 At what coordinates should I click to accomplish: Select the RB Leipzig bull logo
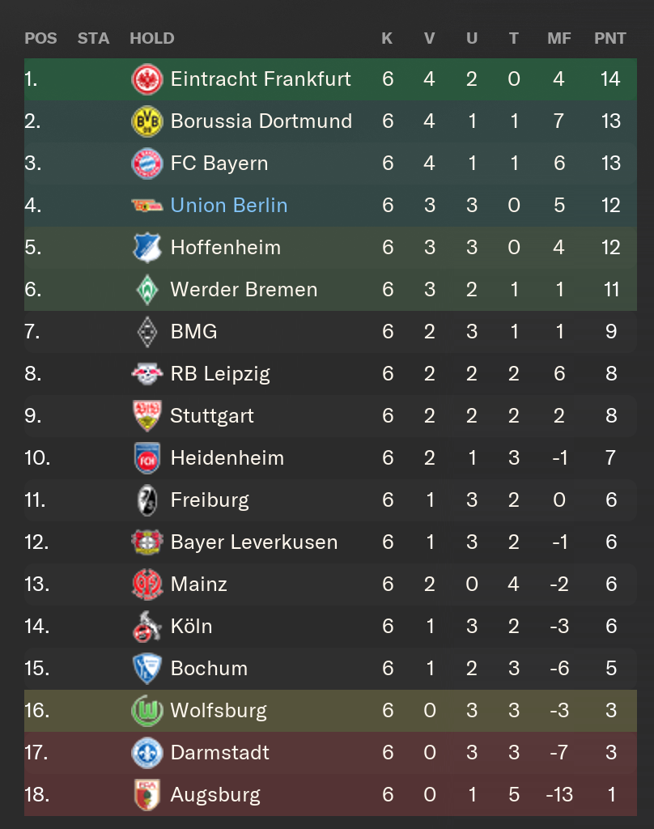[x=147, y=374]
